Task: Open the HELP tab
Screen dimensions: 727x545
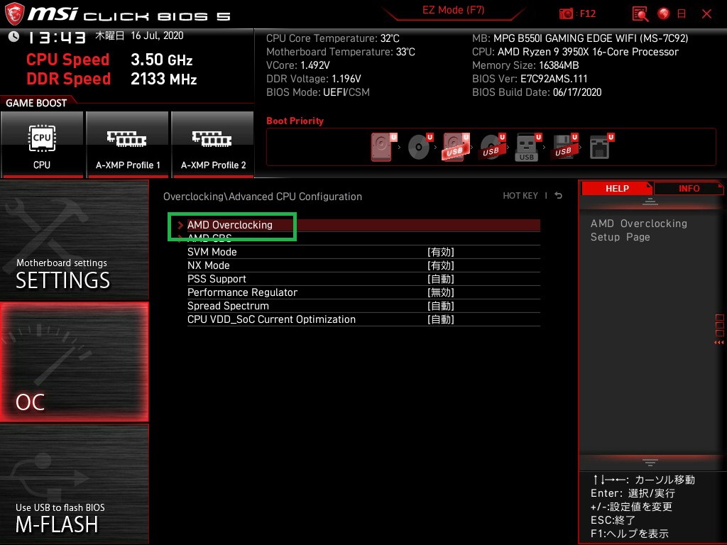Action: click(617, 189)
